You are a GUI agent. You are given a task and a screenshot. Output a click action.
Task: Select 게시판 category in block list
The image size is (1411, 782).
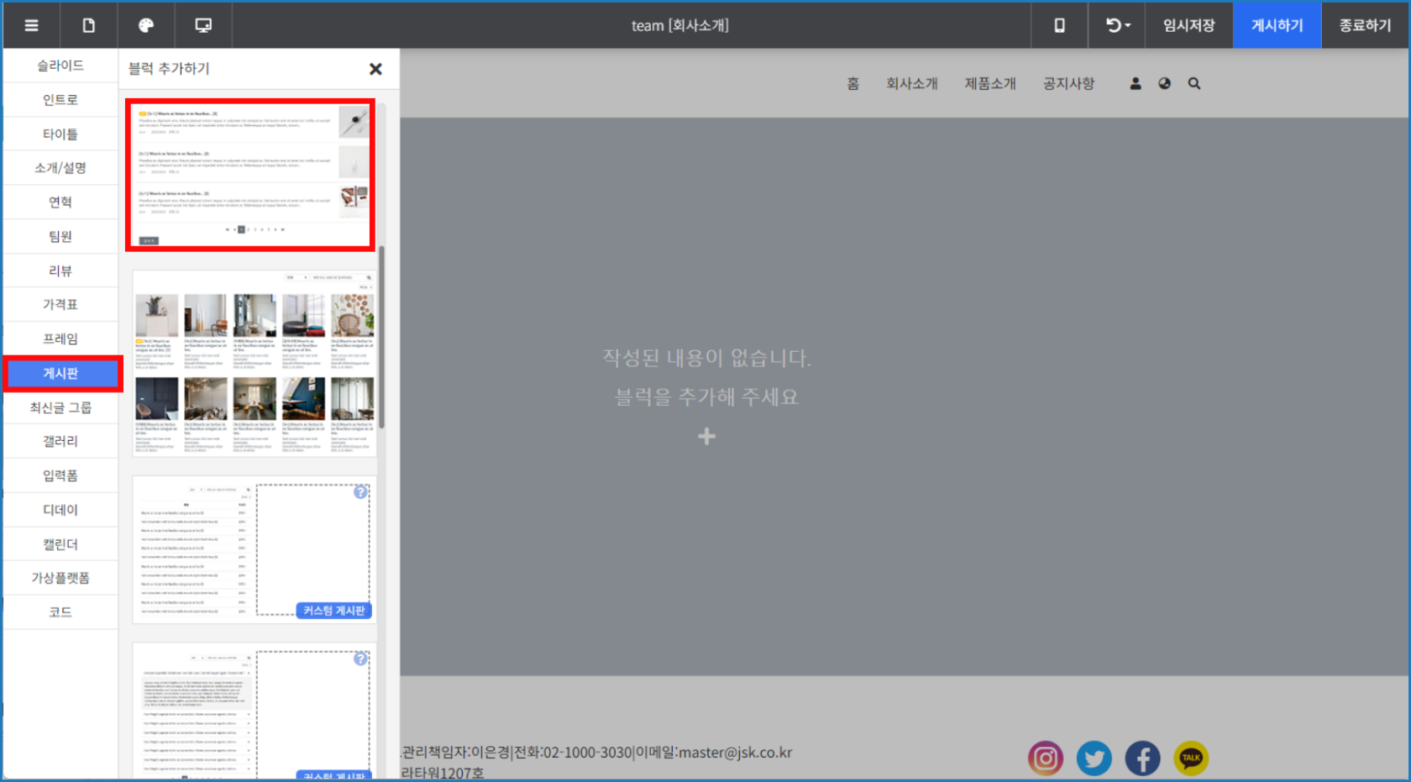60,373
